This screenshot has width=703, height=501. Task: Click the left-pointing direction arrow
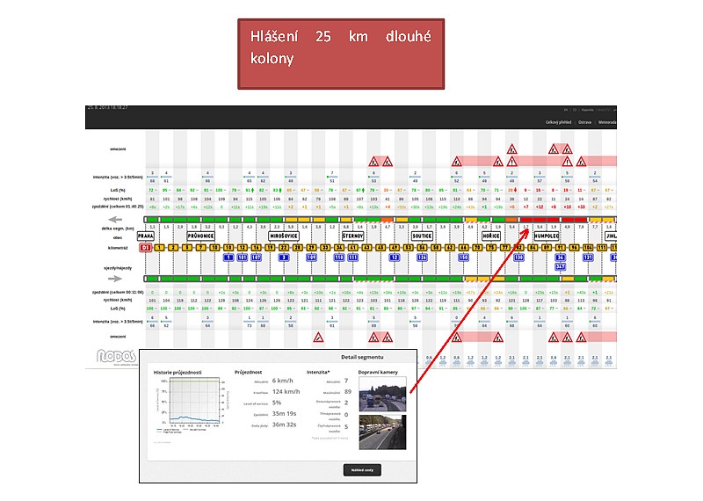click(x=115, y=220)
